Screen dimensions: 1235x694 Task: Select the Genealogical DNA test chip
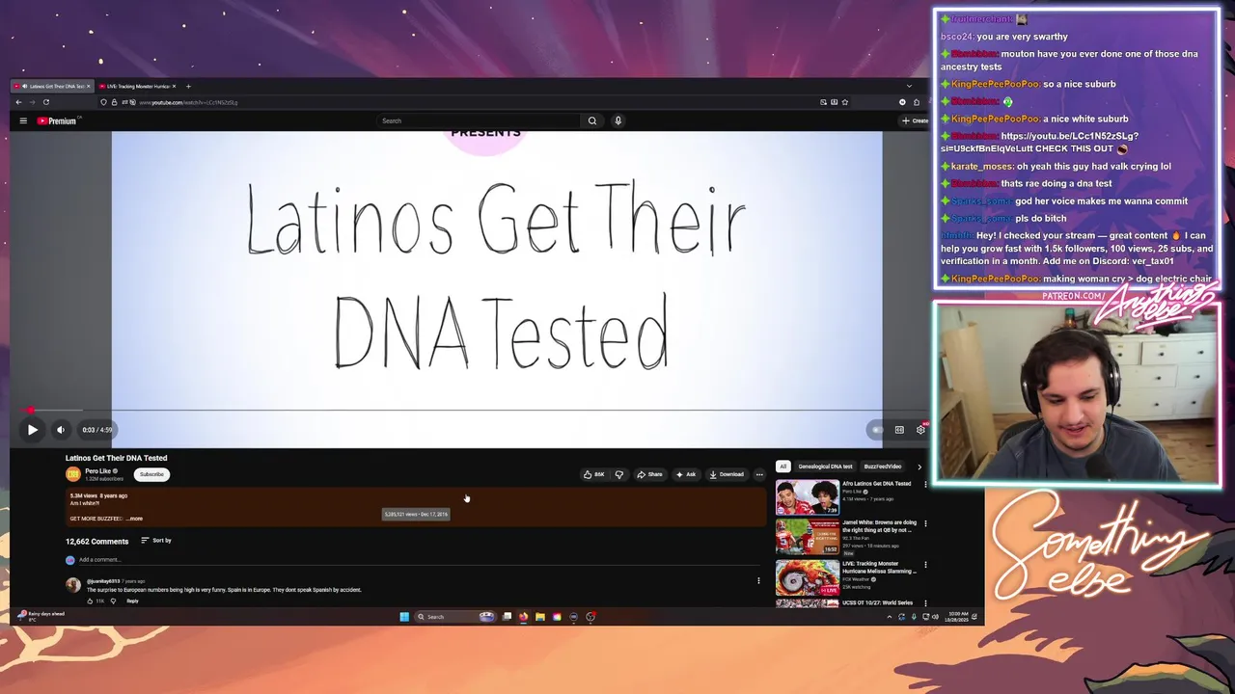point(825,467)
